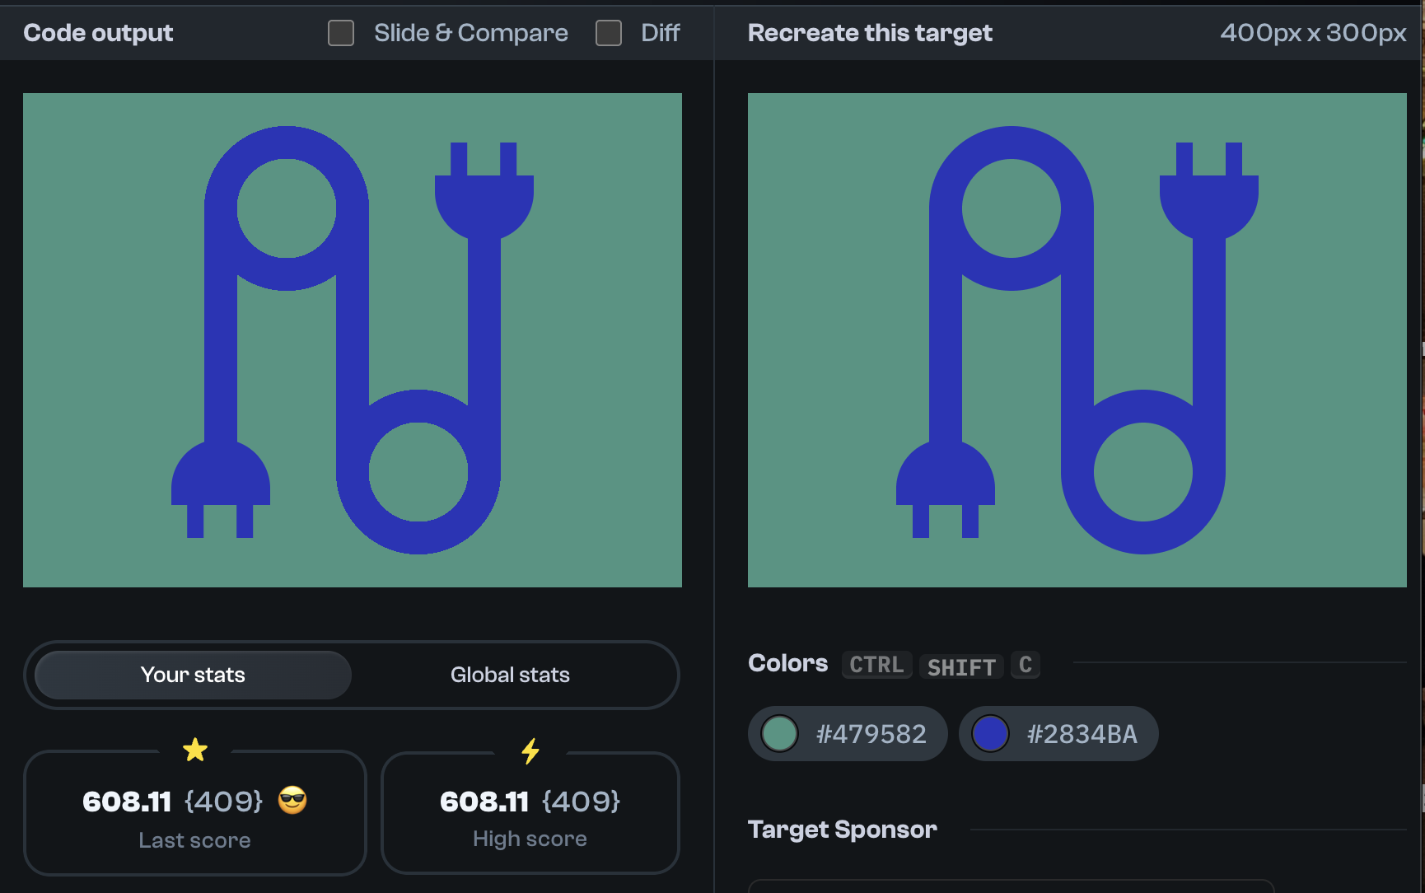
Task: Click the Recreate this target heading
Action: coord(870,33)
